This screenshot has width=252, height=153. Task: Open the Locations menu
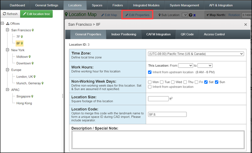pos(75,5)
